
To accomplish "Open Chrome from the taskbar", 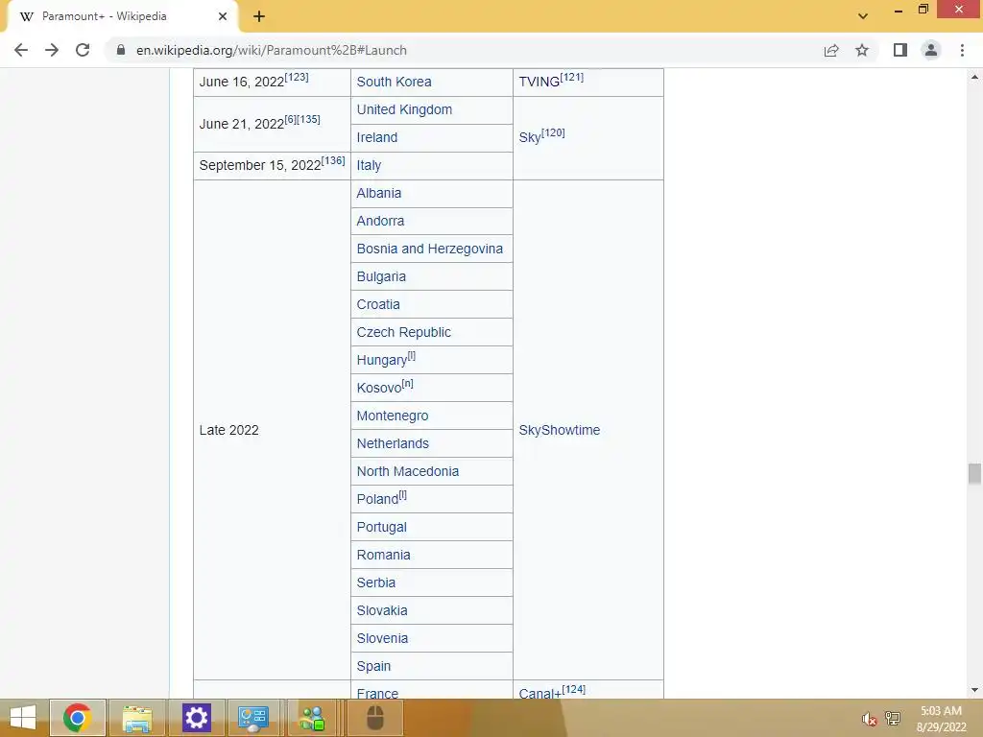I will (x=77, y=718).
